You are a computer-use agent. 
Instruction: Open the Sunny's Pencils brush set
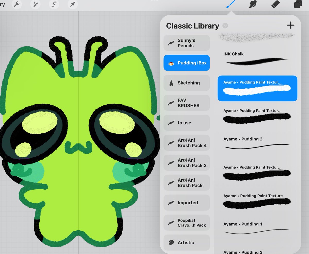click(x=187, y=43)
